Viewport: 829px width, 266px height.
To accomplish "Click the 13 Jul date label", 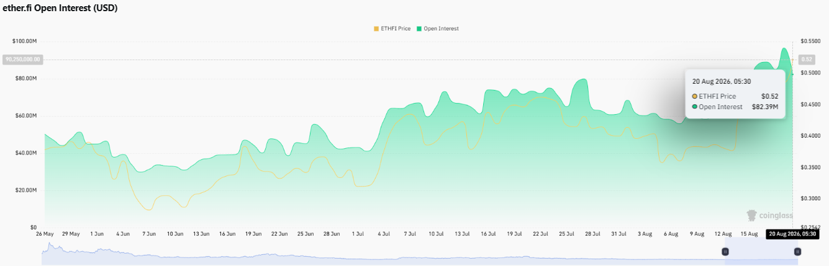I will pyautogui.click(x=461, y=234).
